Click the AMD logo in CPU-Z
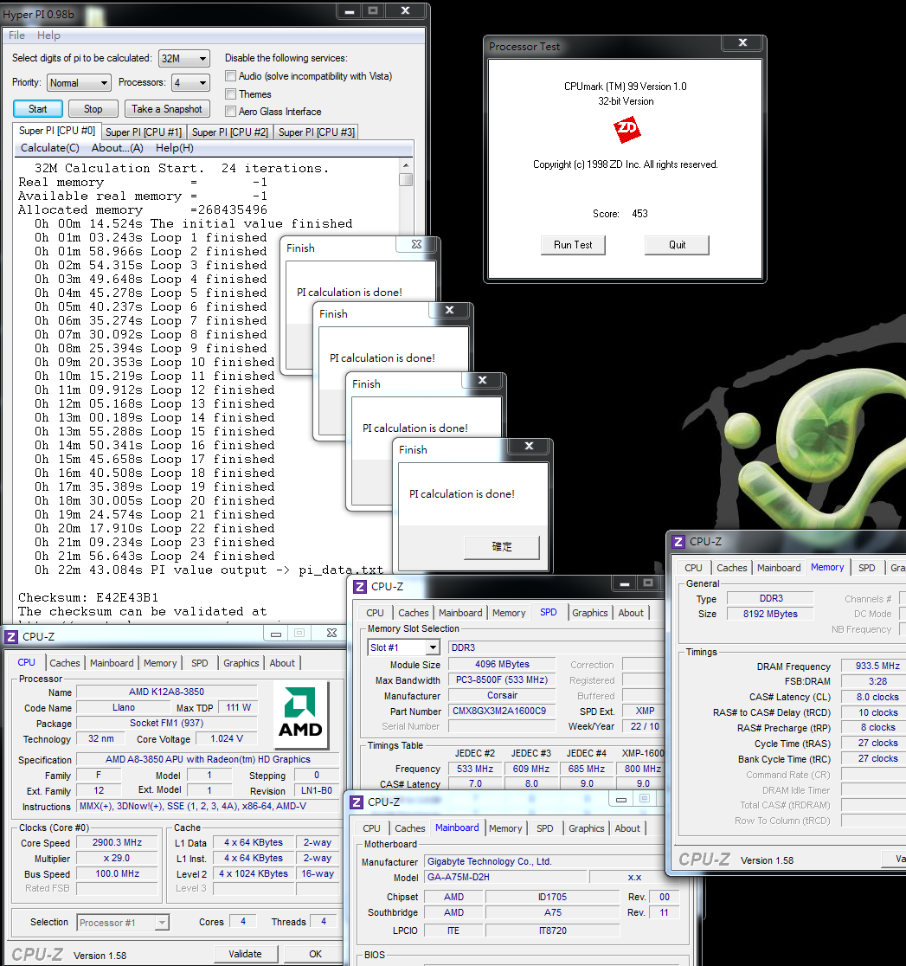Screen dimensions: 906x966 (300, 714)
